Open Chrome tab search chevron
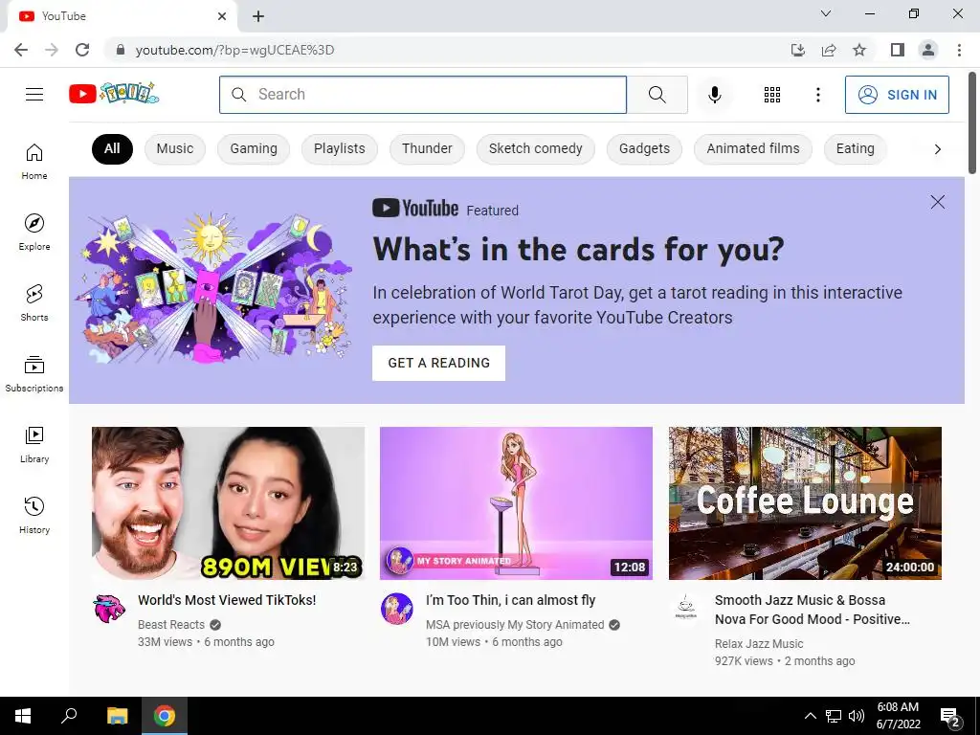This screenshot has height=735, width=980. (x=826, y=13)
